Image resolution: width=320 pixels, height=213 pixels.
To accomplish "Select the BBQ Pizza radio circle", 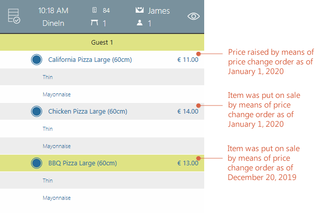I will click(36, 163).
